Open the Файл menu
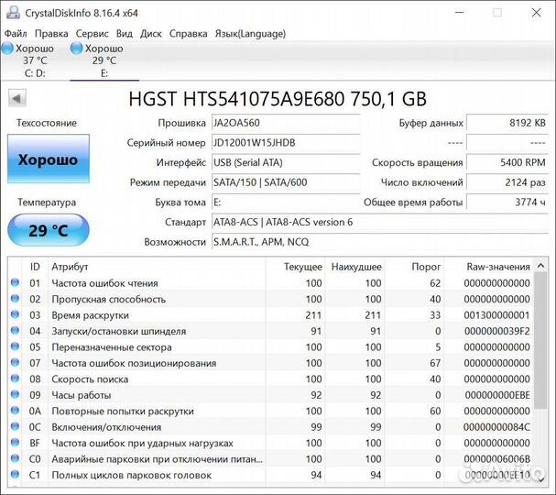Screen dimensions: 556x495 (x=16, y=34)
